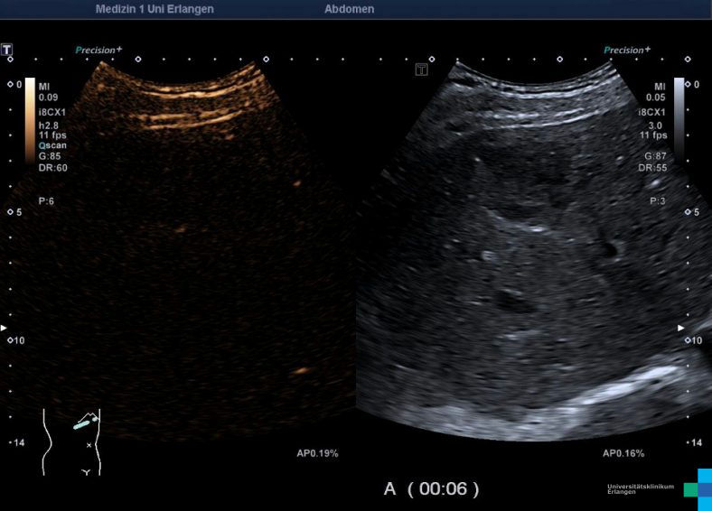Image resolution: width=712 pixels, height=511 pixels.
Task: Click the Precision+ label on the contrast image
Action: [98, 51]
